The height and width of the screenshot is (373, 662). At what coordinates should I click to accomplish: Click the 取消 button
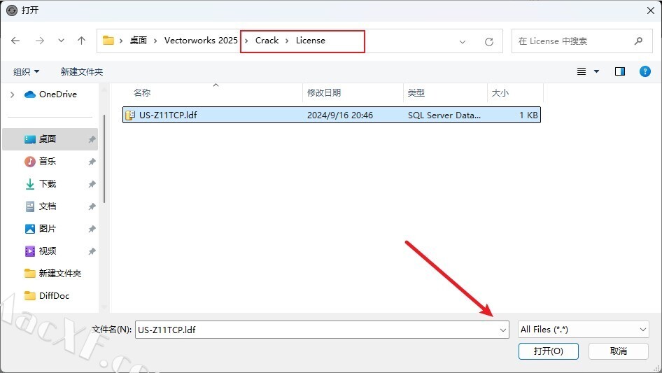coord(619,351)
